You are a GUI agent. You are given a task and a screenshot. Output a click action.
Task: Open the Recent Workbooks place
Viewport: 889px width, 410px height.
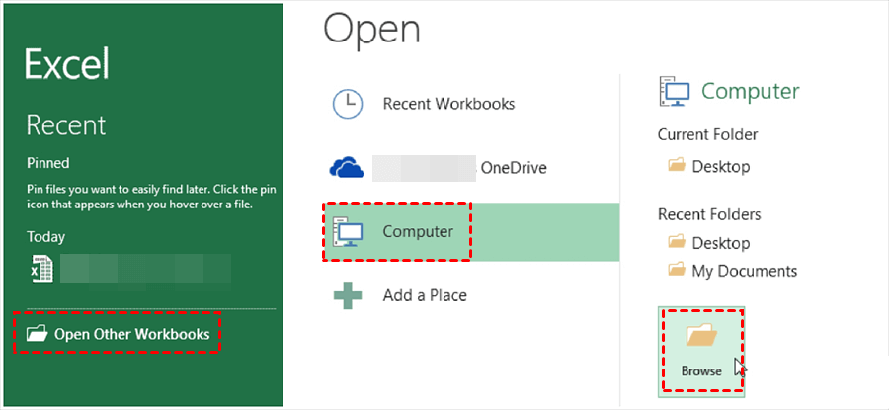(470, 104)
